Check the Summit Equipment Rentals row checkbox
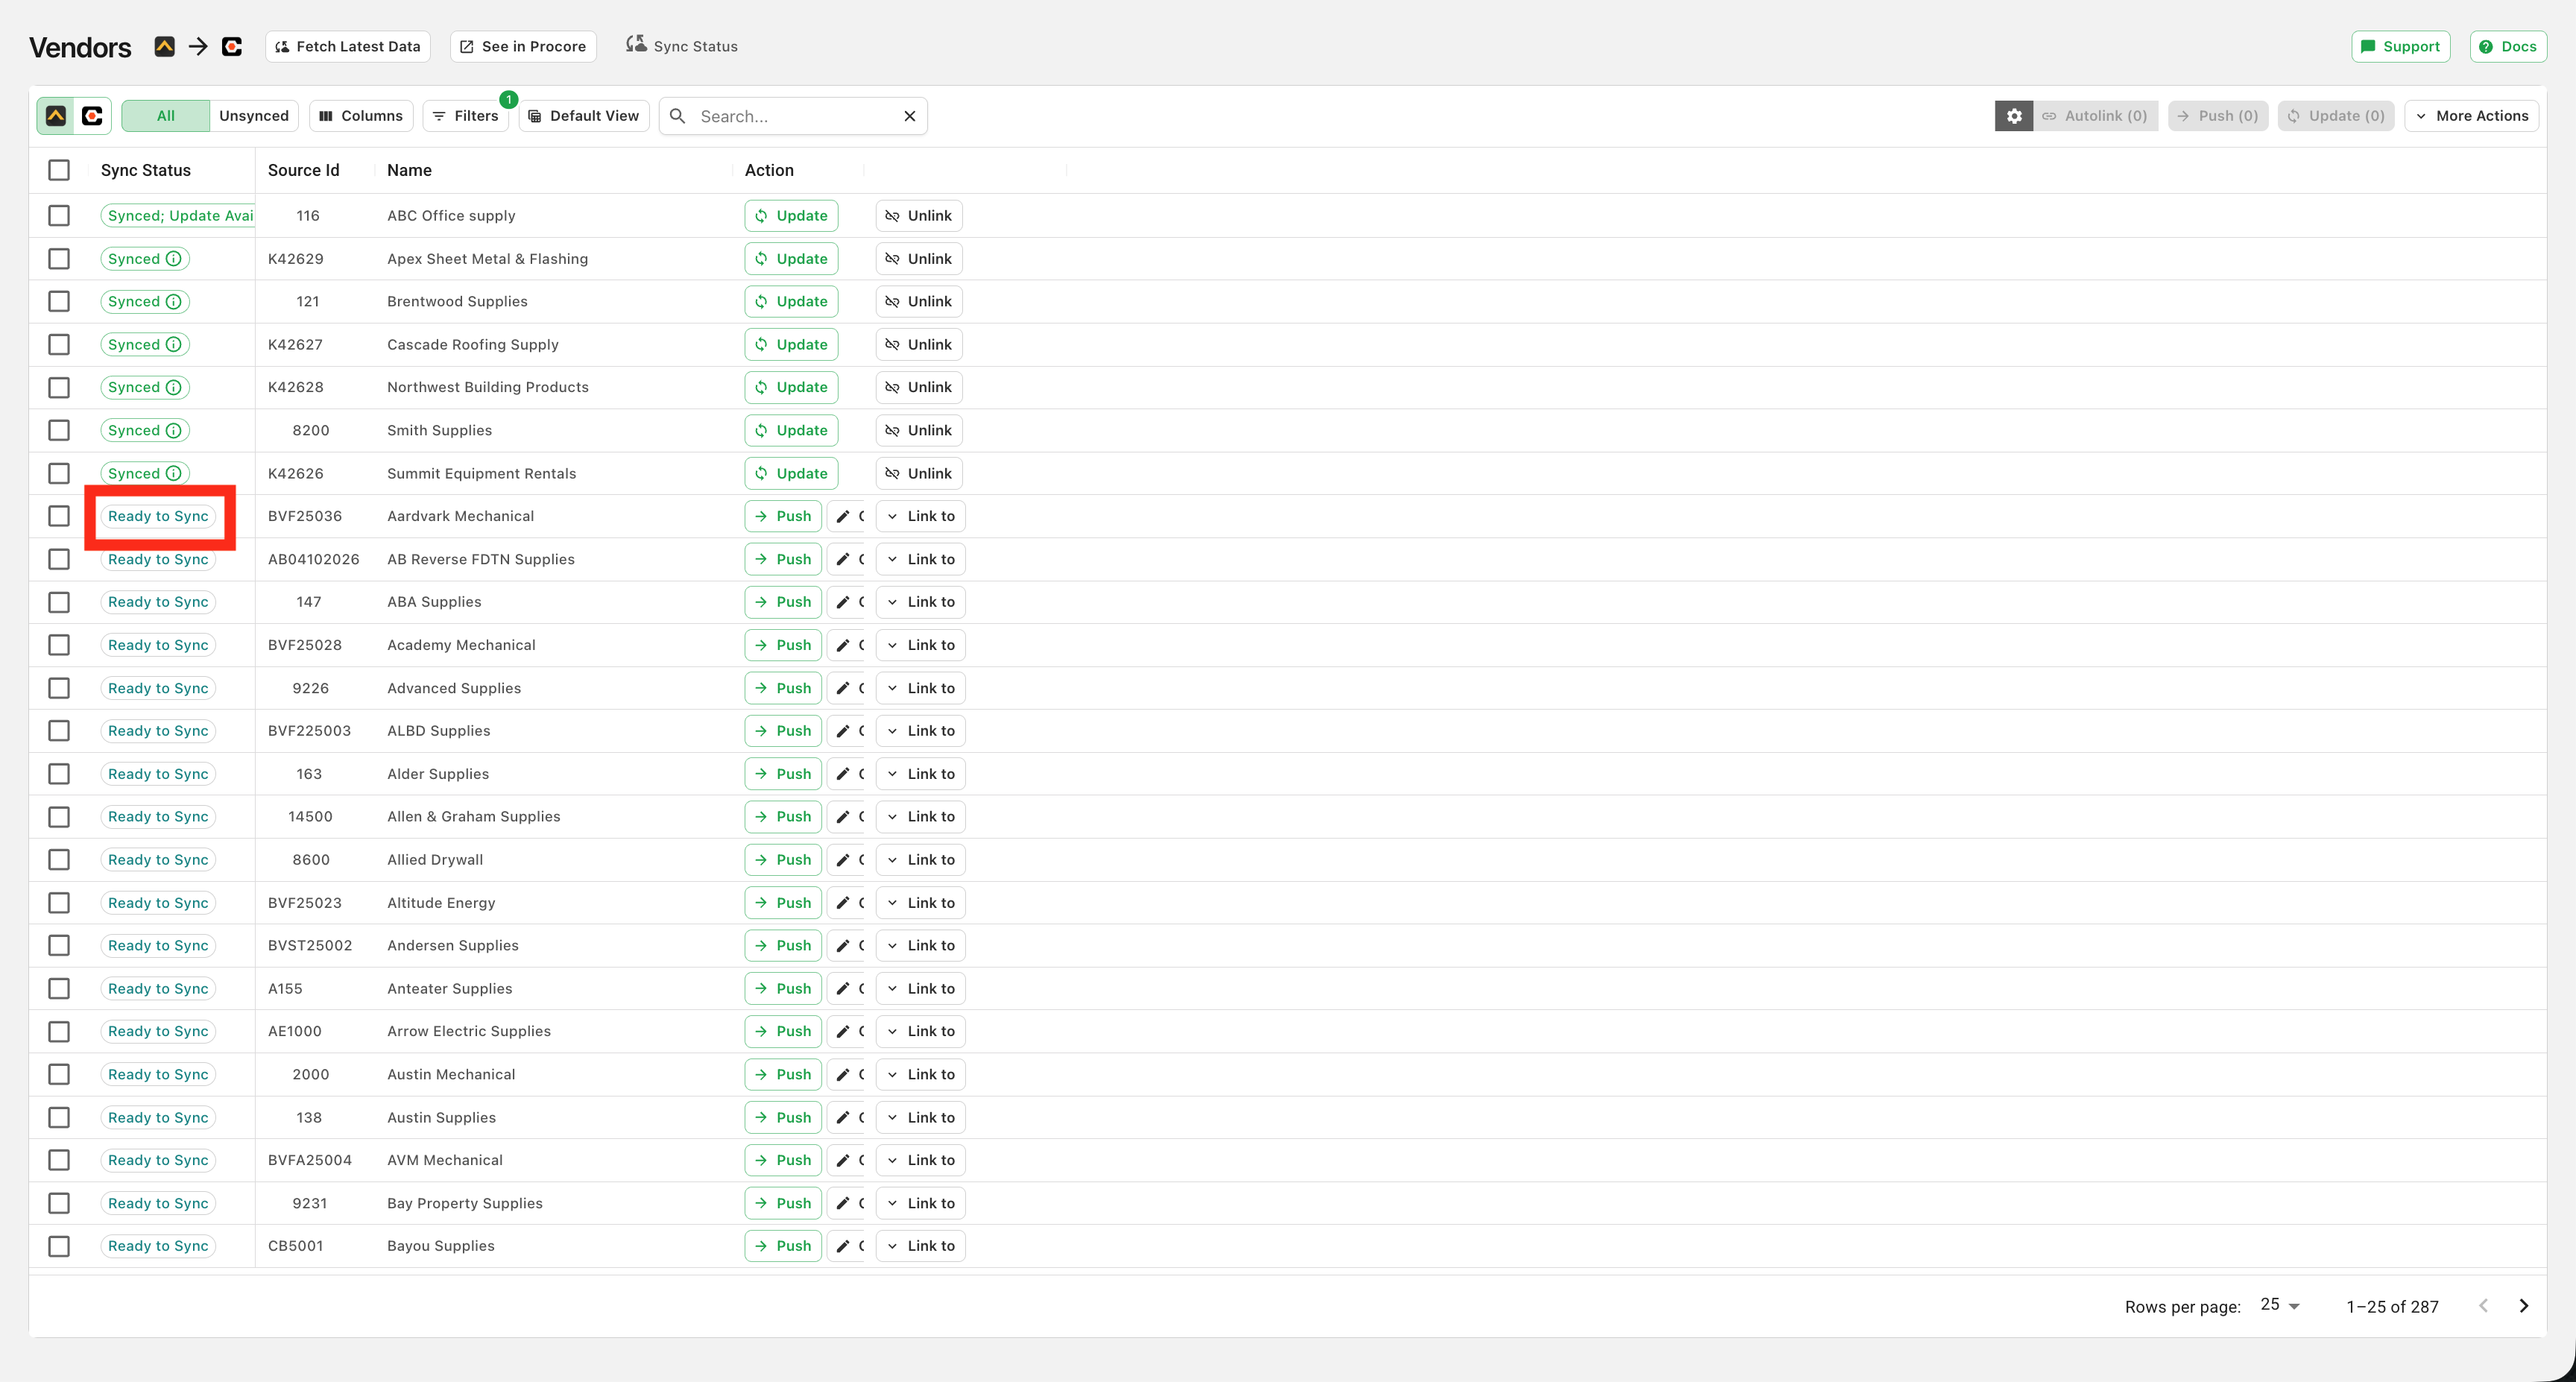This screenshot has height=1382, width=2576. pos(59,474)
